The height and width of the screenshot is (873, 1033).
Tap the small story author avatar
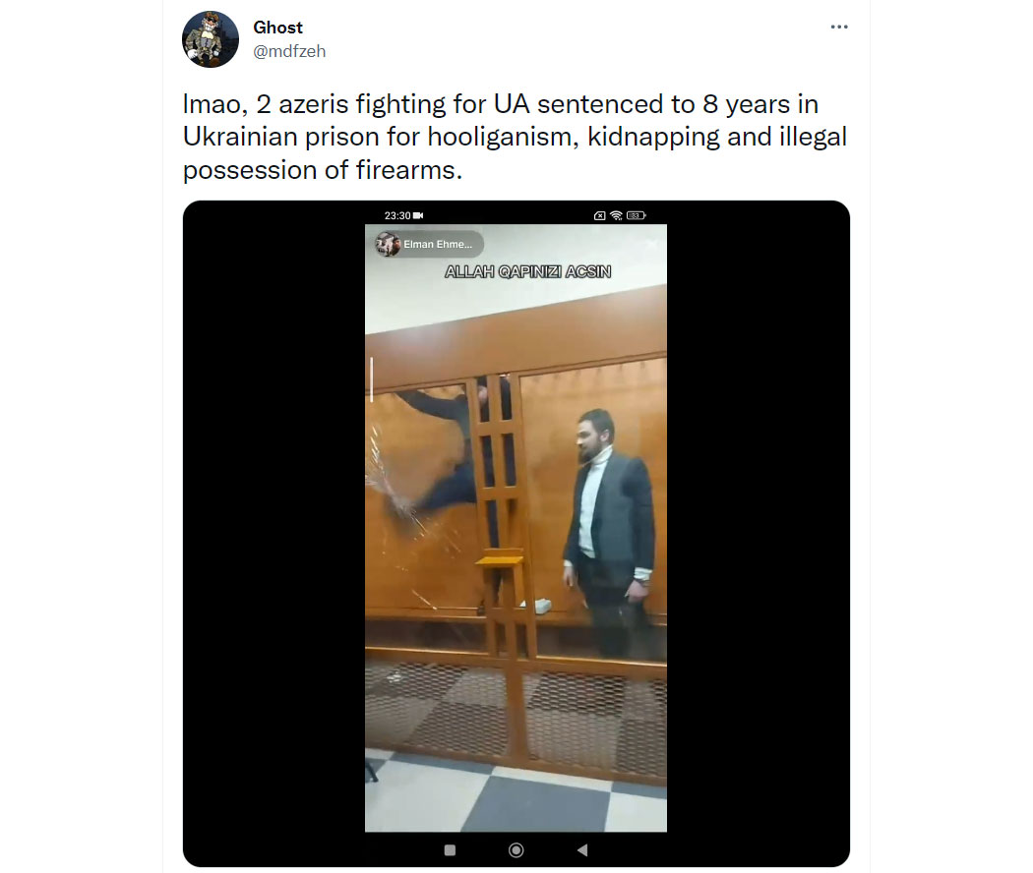coord(388,244)
